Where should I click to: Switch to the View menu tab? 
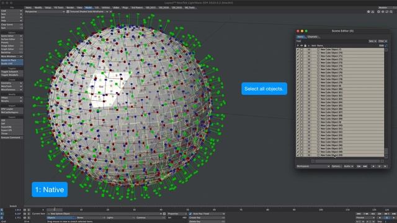point(79,8)
